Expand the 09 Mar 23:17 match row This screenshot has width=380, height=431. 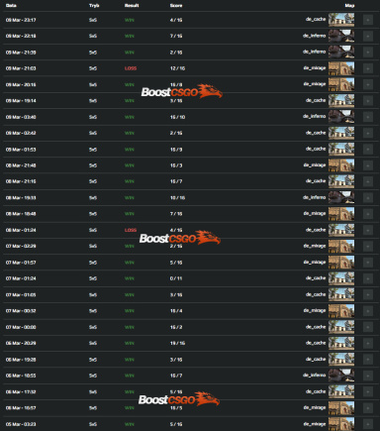click(368, 20)
